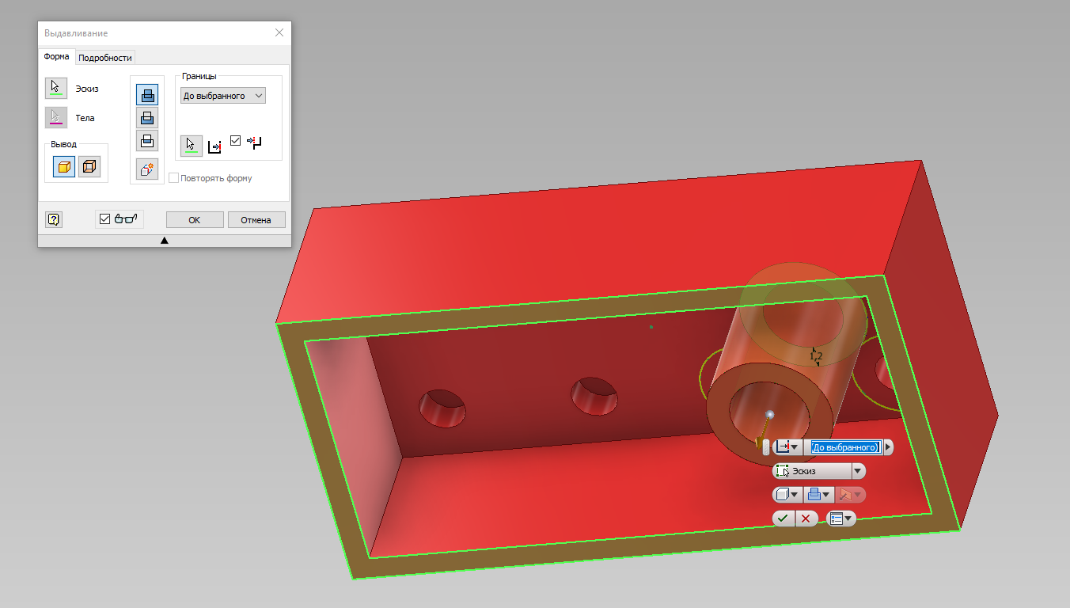Choose the Intersect operation icon in the dialog
Screen dimensions: 1070x608
pyautogui.click(x=147, y=141)
